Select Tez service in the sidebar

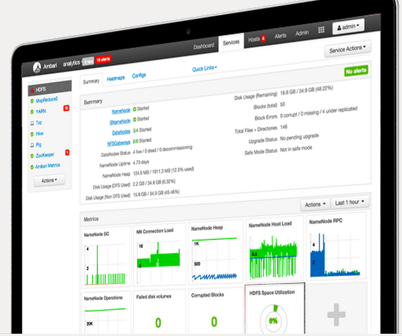pyautogui.click(x=39, y=123)
